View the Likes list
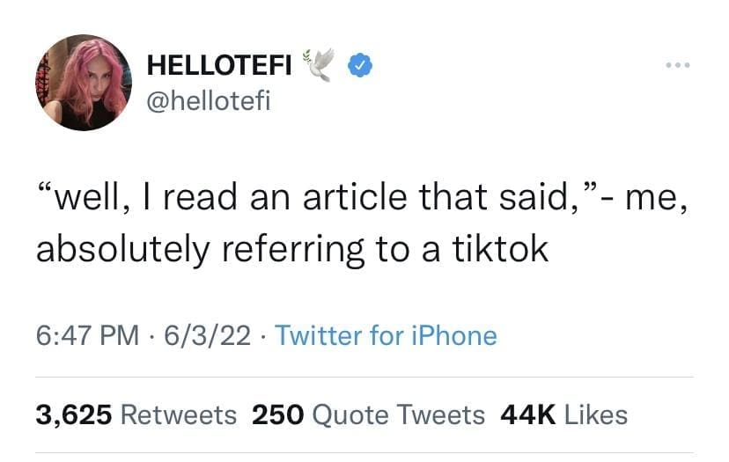This screenshot has height=462, width=729. (594, 414)
